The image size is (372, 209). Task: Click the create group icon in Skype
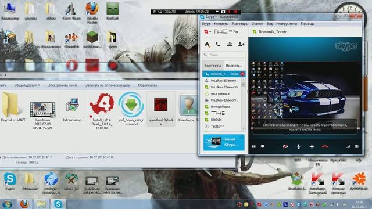point(230,44)
